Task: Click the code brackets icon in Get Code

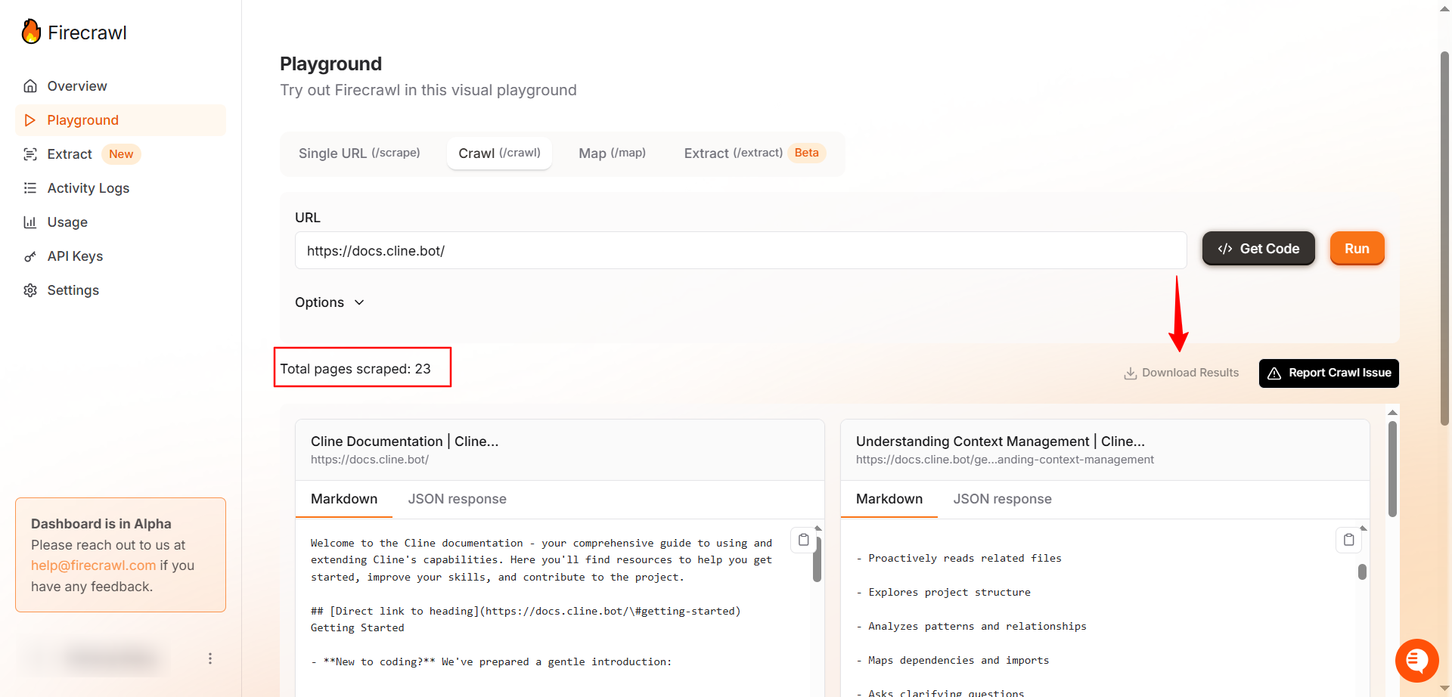Action: tap(1225, 249)
